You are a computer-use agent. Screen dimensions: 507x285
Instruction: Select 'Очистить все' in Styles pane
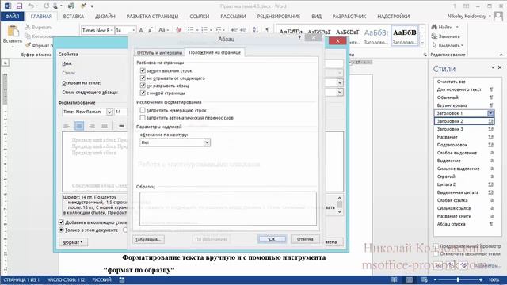451,82
